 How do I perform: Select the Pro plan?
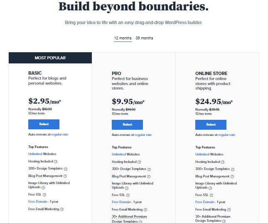127,124
